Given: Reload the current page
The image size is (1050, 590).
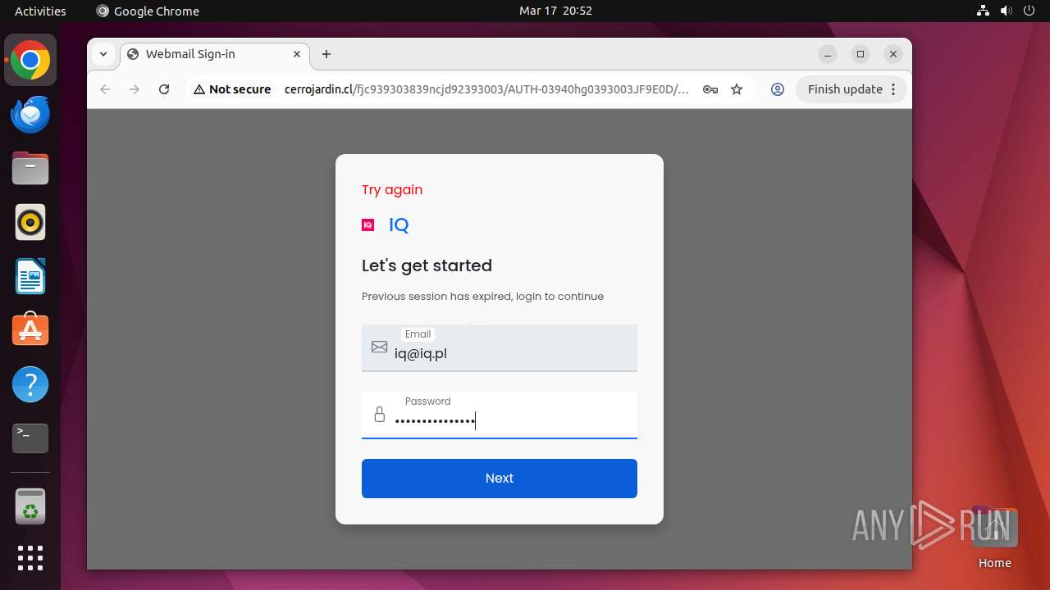Looking at the screenshot, I should (164, 89).
